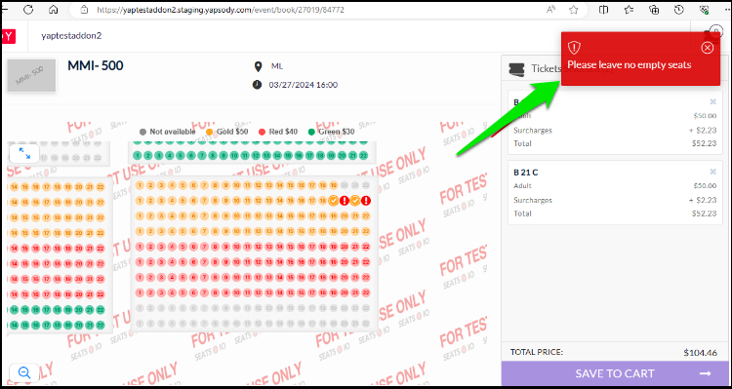Add this page to favorites with the star

coord(573,10)
